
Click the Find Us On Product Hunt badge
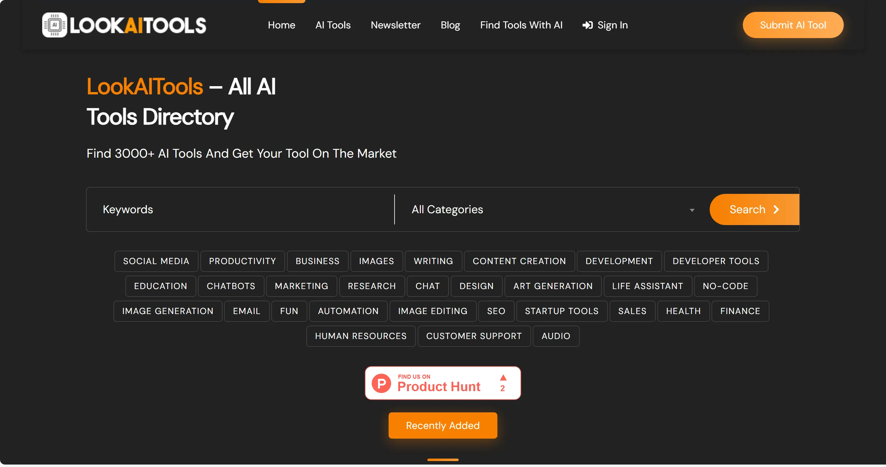coord(443,383)
